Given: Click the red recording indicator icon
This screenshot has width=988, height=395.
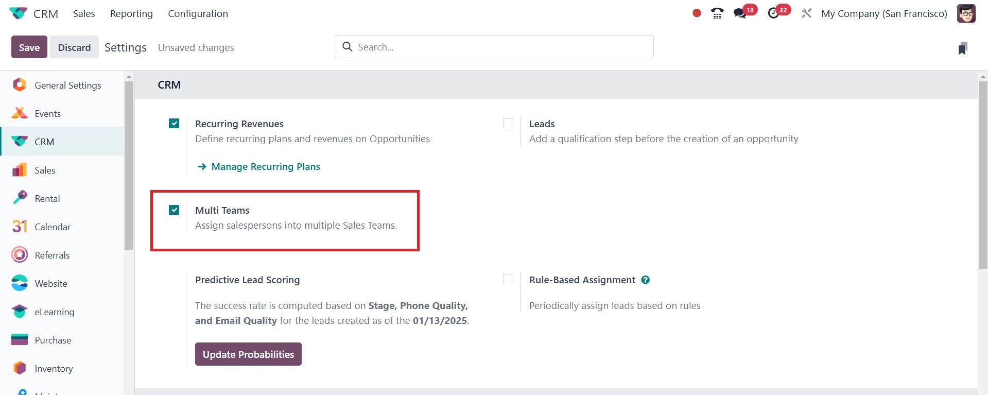Looking at the screenshot, I should pos(697,13).
